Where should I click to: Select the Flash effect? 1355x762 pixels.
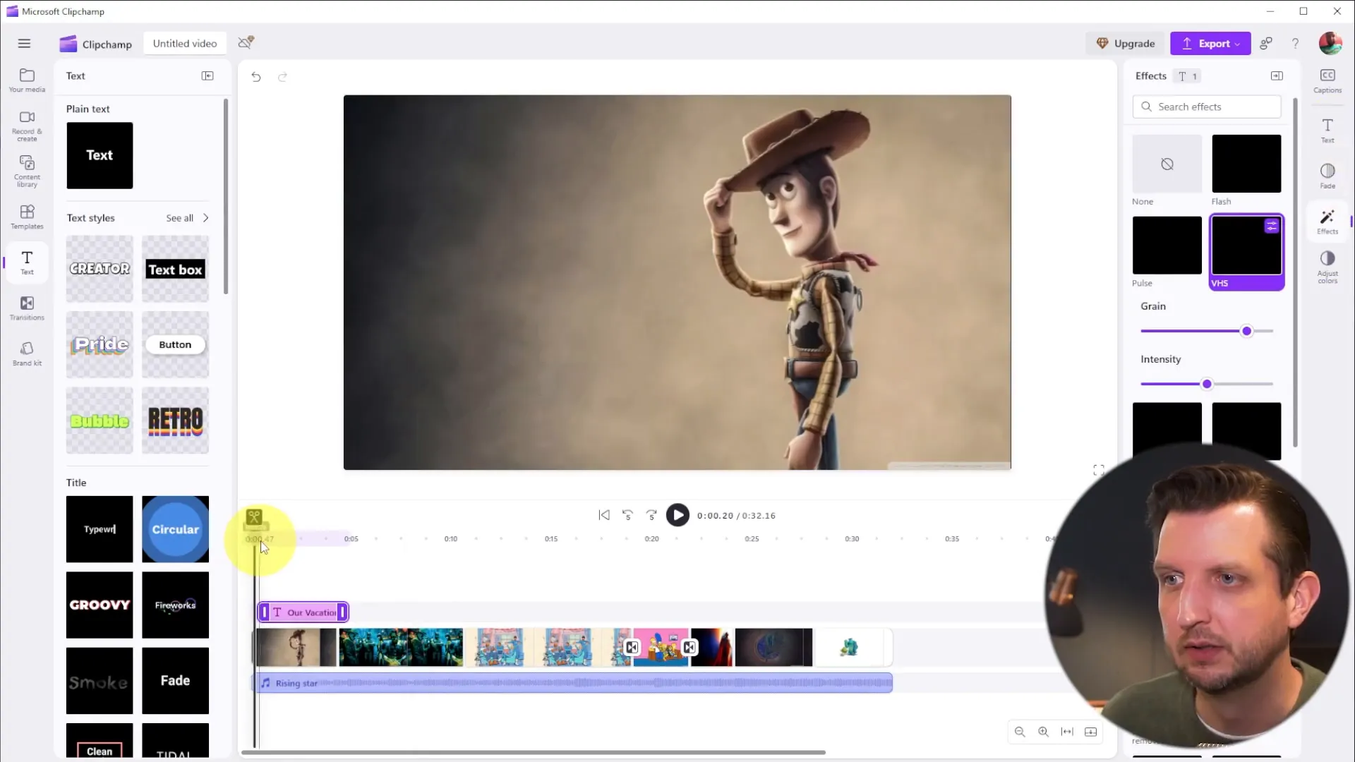coord(1246,164)
